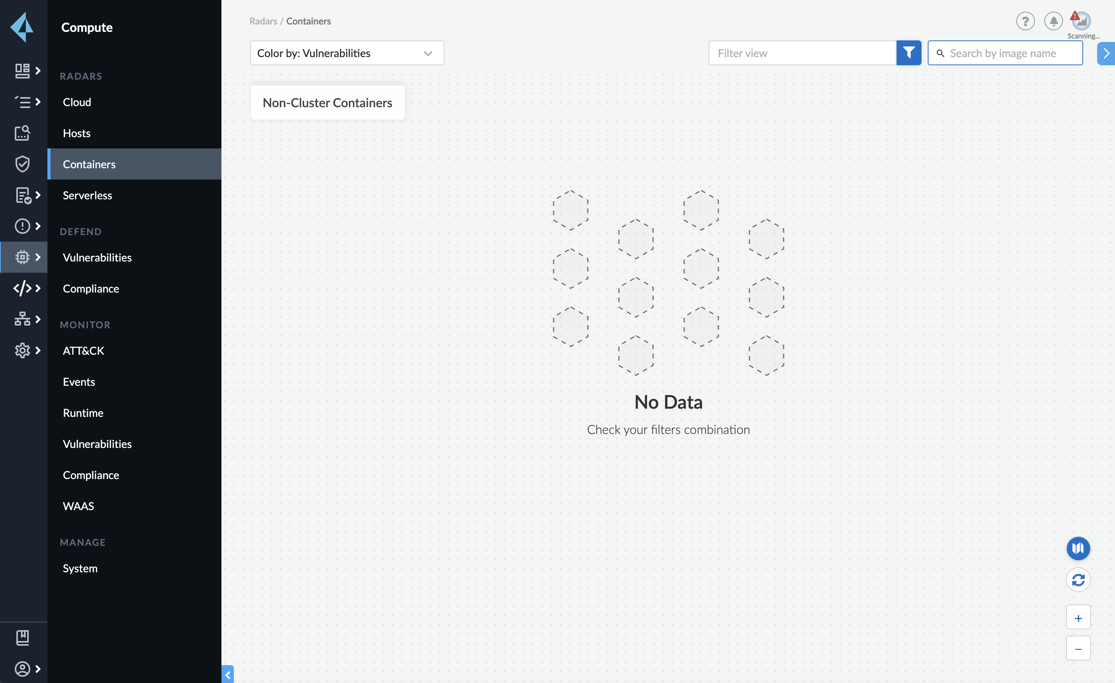
Task: Click the Prisma Cloud logo at top left
Action: [x=22, y=27]
